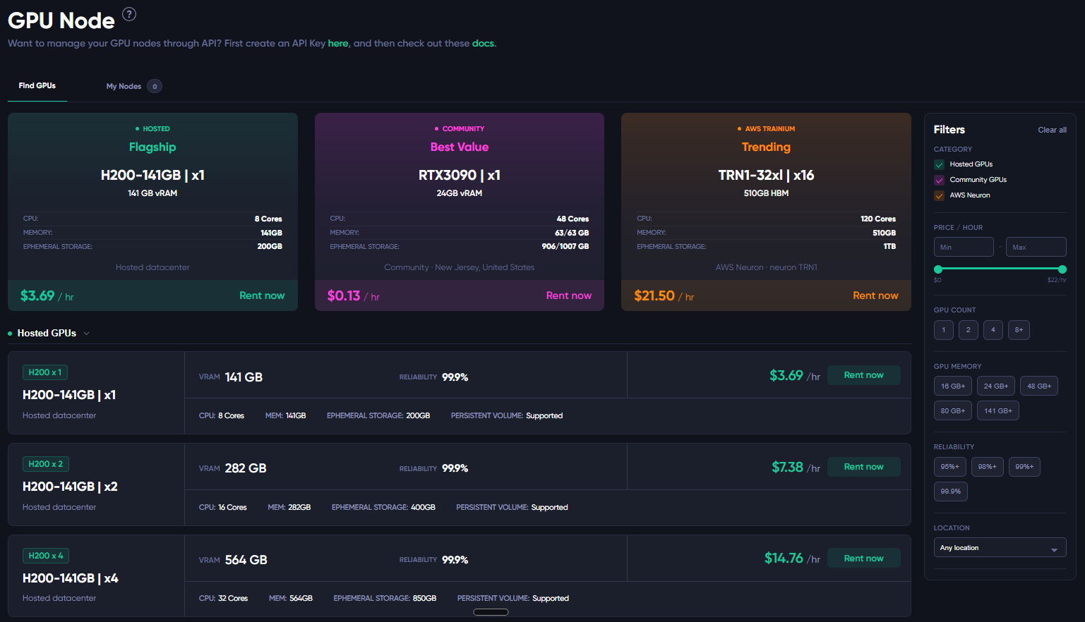Click the My Nodes count badge
The width and height of the screenshot is (1085, 622).
(x=155, y=86)
